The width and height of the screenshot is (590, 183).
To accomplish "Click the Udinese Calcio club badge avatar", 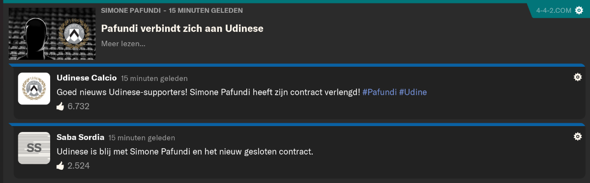I will [34, 88].
